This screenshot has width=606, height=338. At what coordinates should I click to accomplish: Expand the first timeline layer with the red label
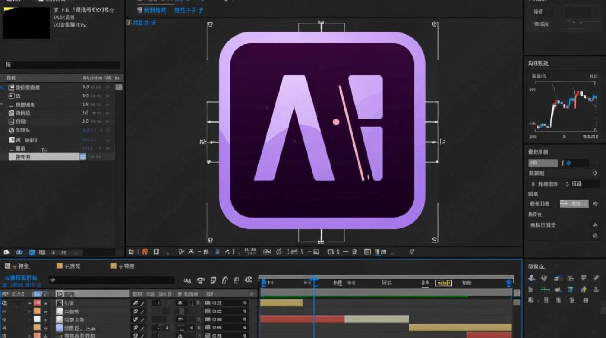(x=30, y=303)
